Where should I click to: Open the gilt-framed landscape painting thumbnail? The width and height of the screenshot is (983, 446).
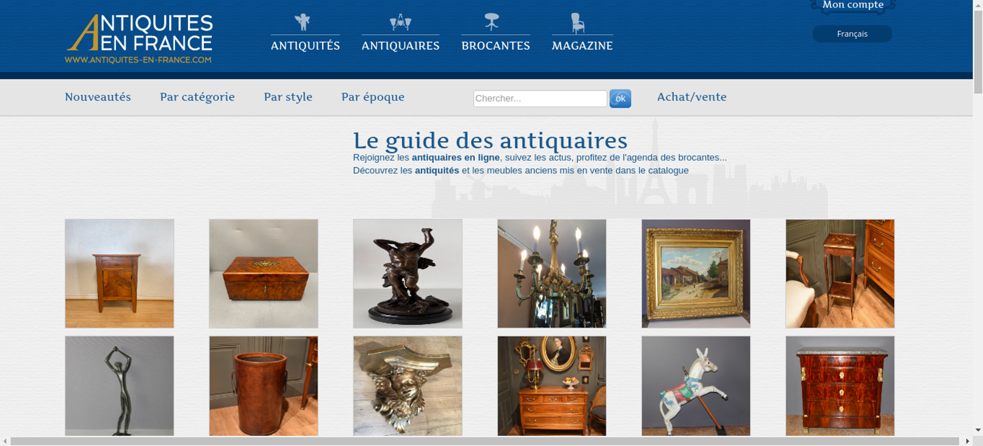pyautogui.click(x=696, y=274)
